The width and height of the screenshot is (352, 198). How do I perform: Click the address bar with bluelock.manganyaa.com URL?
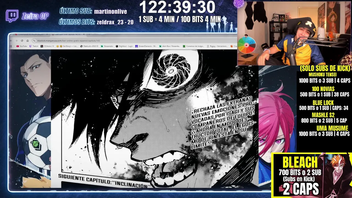click(135, 41)
